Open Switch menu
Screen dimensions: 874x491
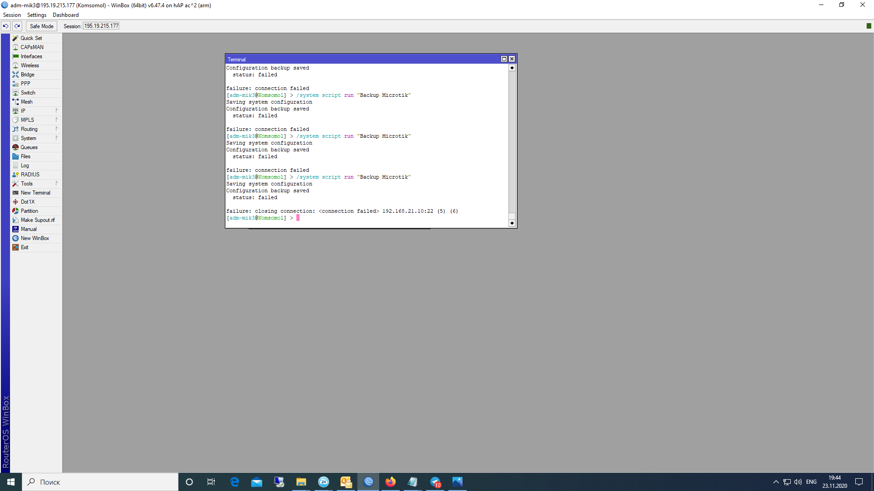tap(36, 93)
